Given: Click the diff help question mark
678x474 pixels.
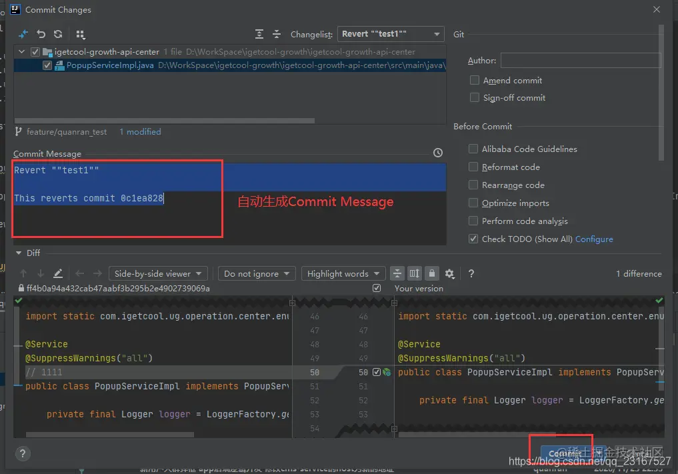Looking at the screenshot, I should 471,273.
